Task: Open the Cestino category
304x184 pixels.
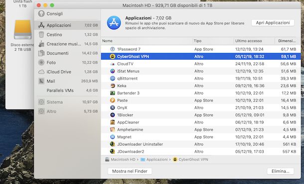Action: tap(67, 35)
